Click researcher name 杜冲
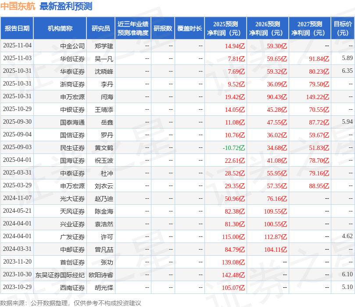This screenshot has height=307, width=355. 107,173
